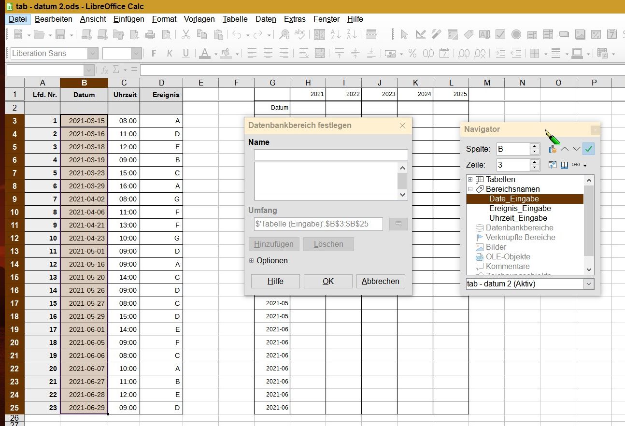Click the Löschen button
The width and height of the screenshot is (625, 426).
click(328, 244)
